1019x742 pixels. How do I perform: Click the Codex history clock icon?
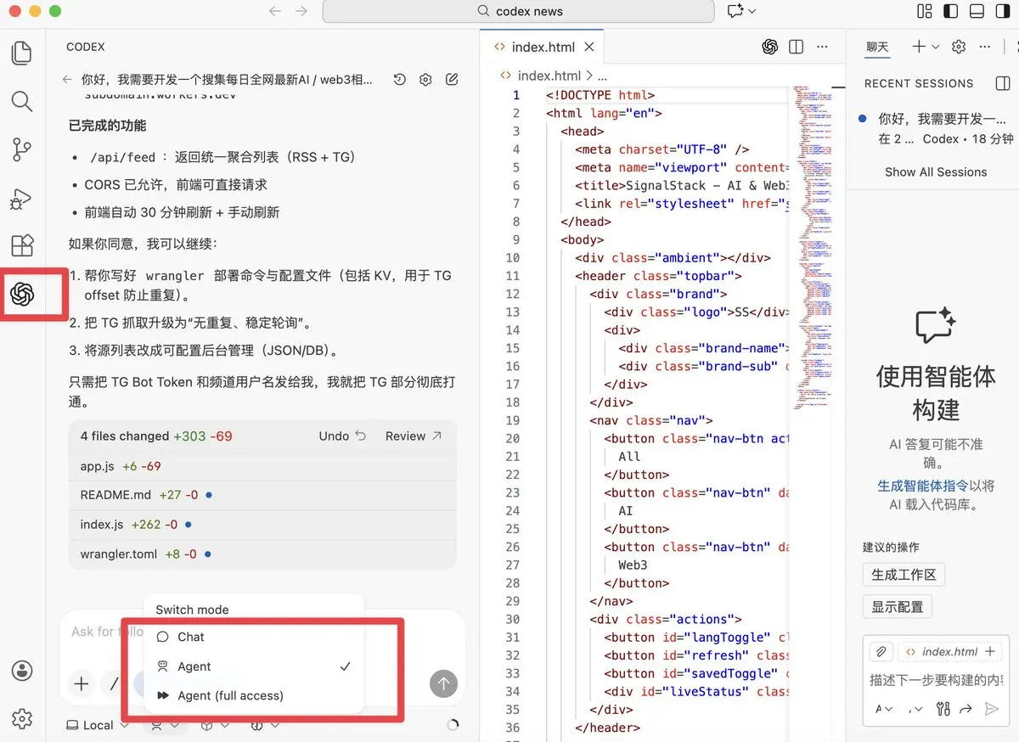tap(400, 80)
